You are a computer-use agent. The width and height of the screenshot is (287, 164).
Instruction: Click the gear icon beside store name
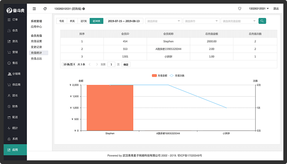[x=84, y=9]
